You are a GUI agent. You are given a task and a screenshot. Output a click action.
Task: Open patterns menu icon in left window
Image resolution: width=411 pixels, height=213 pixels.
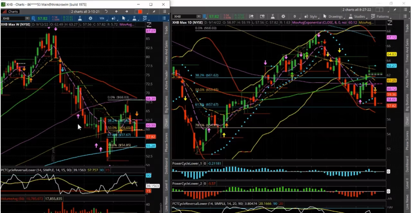click(x=145, y=18)
